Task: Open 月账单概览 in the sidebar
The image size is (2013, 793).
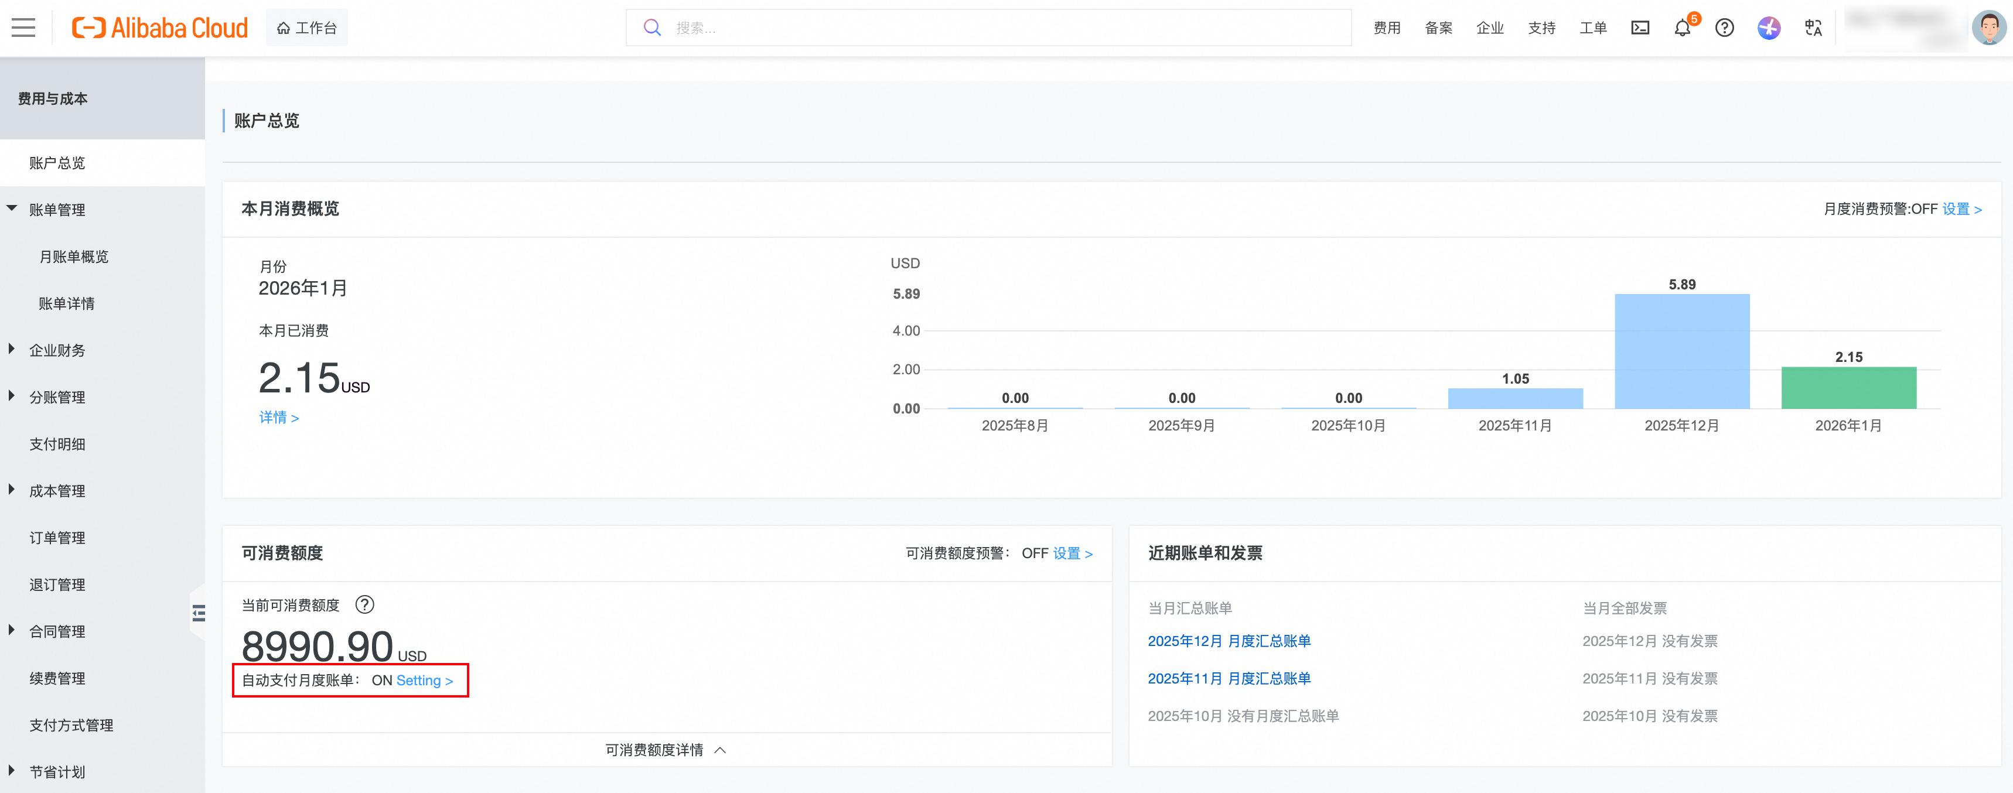Action: (x=73, y=257)
